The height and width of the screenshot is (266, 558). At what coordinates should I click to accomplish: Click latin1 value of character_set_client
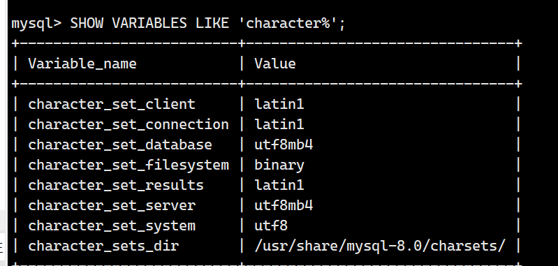(x=279, y=104)
